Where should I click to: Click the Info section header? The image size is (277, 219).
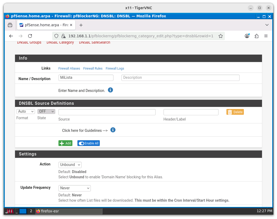point(138,58)
